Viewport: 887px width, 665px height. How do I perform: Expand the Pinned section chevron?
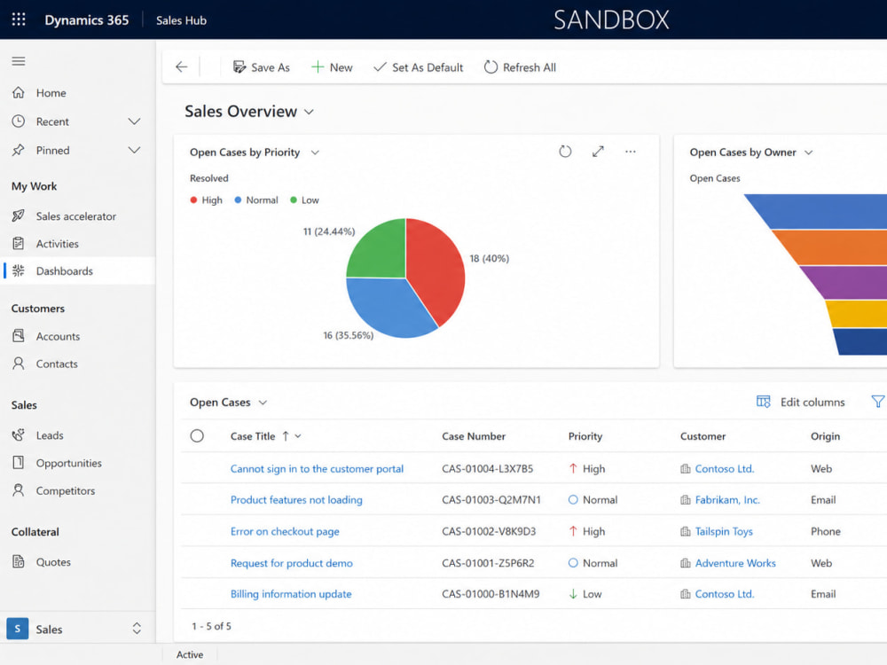pos(134,151)
